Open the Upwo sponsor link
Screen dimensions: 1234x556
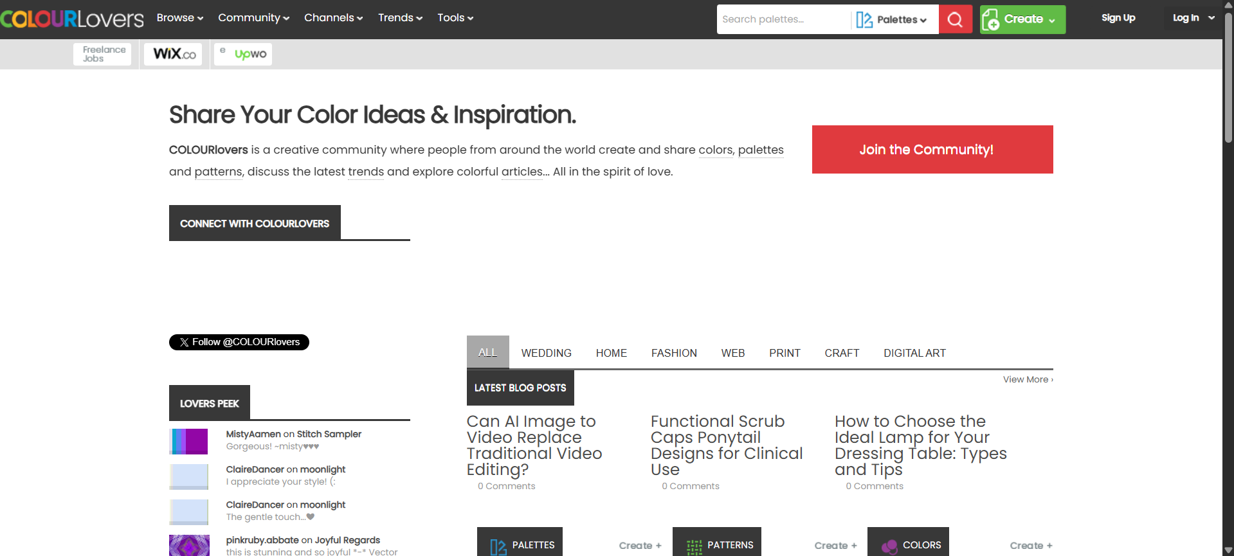pyautogui.click(x=243, y=54)
